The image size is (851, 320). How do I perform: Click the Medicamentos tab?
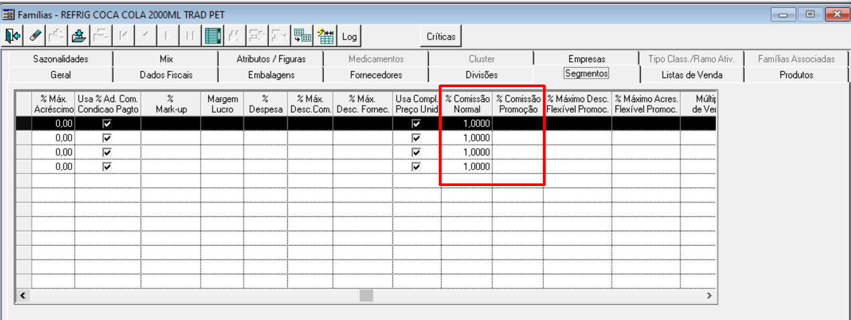pos(376,59)
